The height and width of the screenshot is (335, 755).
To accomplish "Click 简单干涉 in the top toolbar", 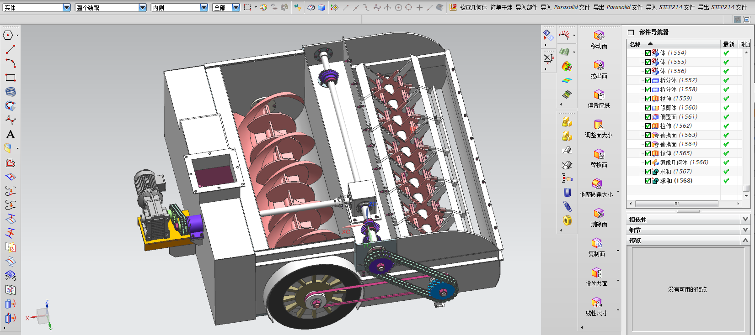I will tap(501, 7).
